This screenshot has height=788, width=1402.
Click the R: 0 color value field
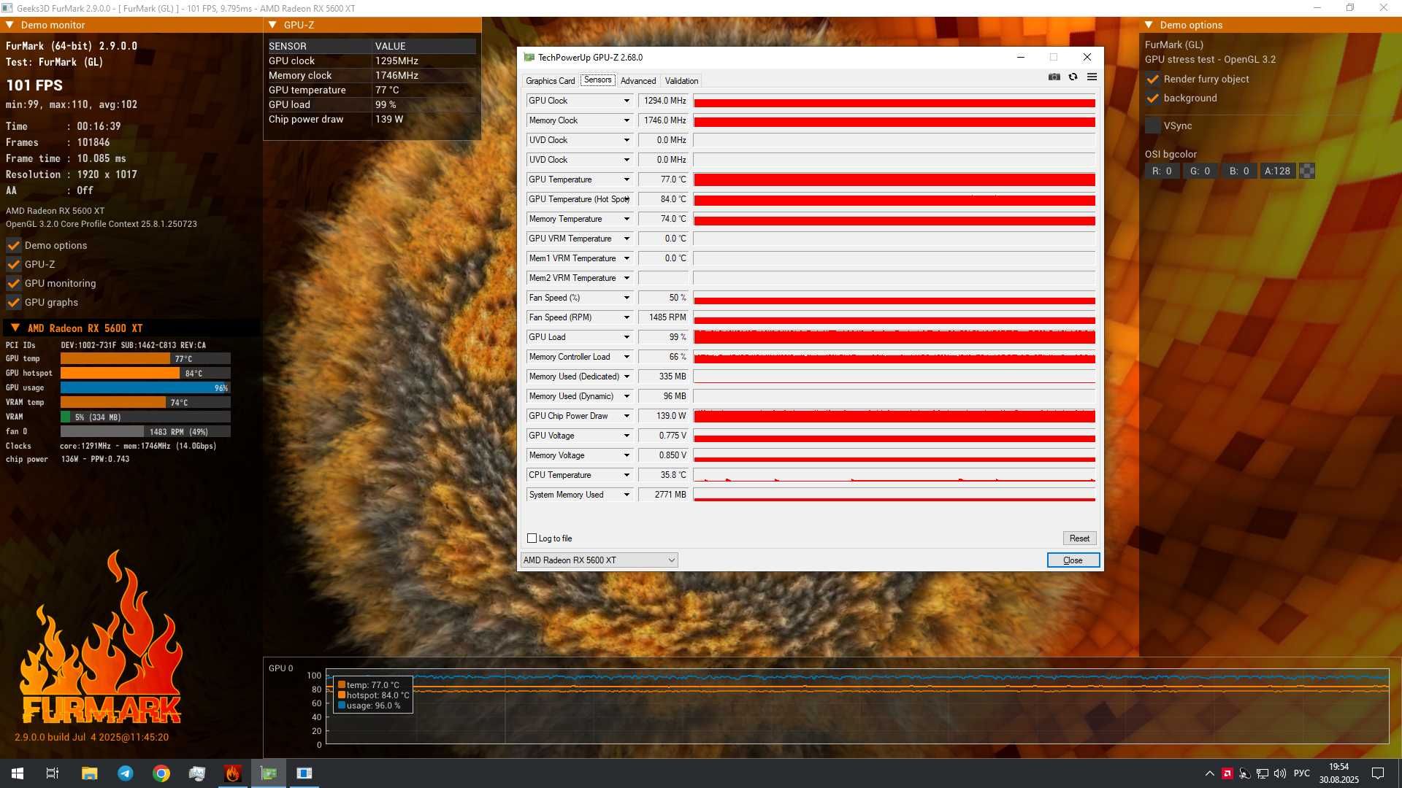(x=1162, y=171)
